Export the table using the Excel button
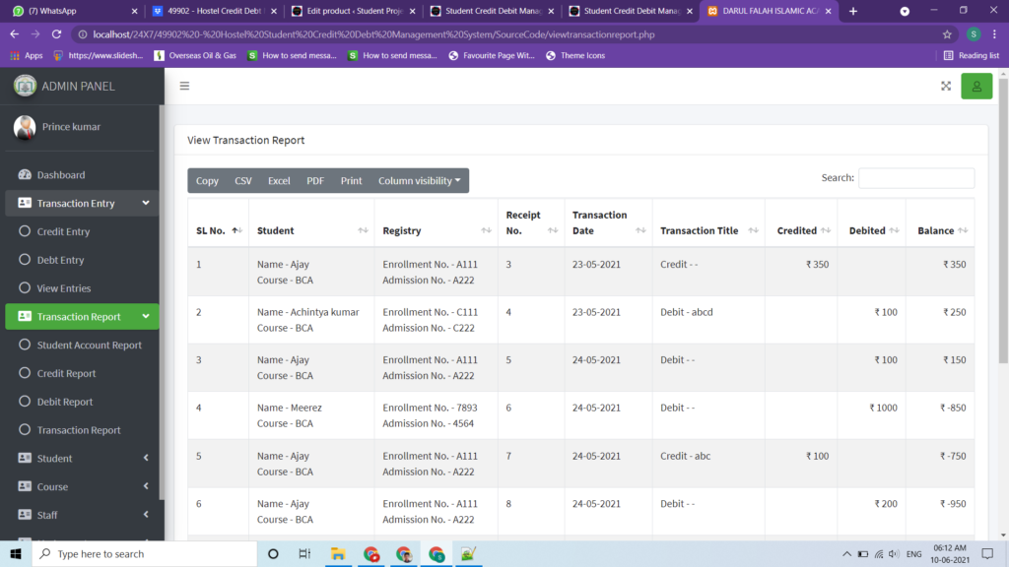The image size is (1009, 567). (x=279, y=180)
